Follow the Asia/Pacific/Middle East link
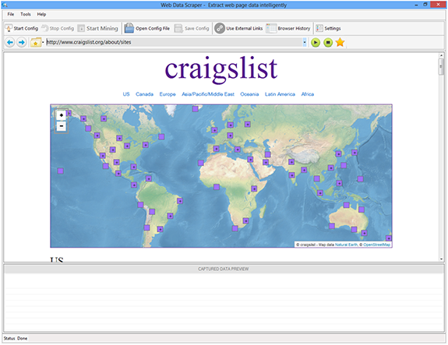Viewport: 448px width, 345px height. tap(208, 94)
